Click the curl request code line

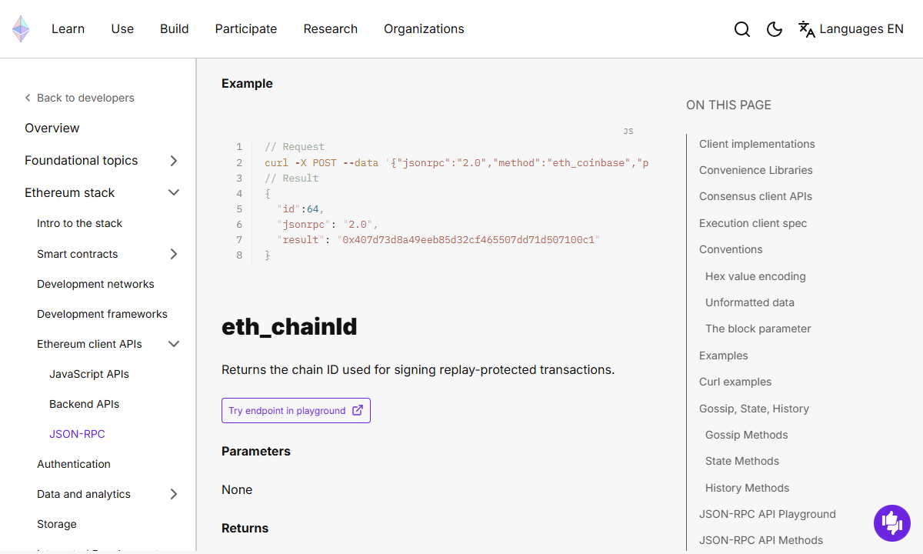[x=457, y=162]
